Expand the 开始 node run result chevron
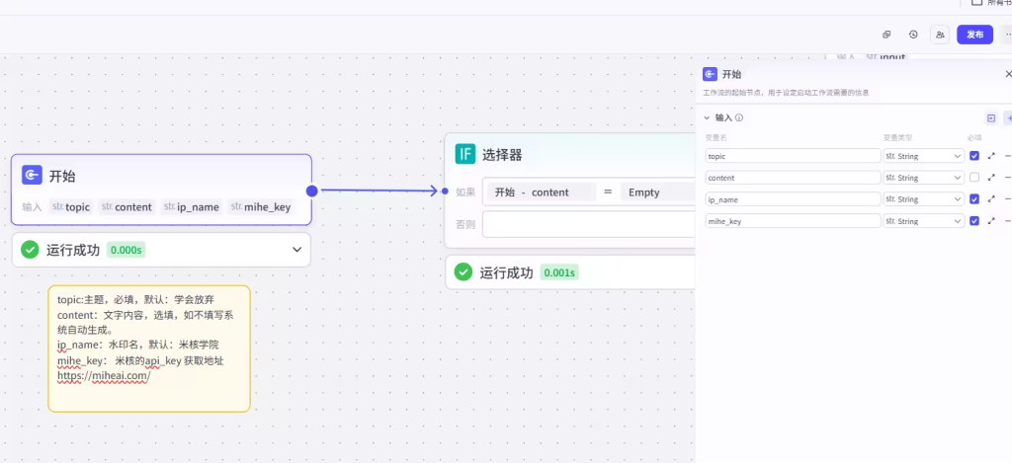Screen dimensions: 1012x463 pos(296,250)
